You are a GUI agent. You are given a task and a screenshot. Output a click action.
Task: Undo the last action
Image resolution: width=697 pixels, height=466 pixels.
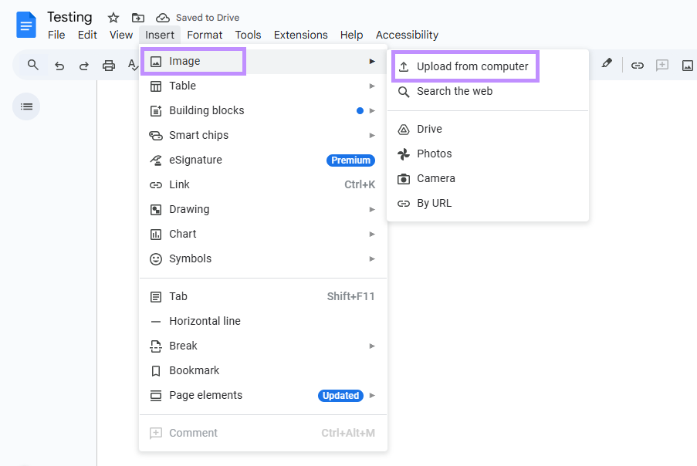(x=59, y=65)
